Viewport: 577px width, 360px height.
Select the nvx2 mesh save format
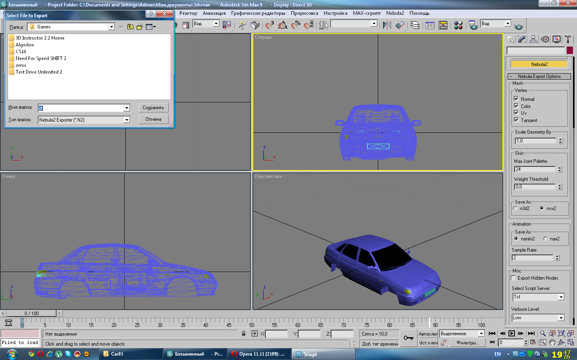pyautogui.click(x=542, y=208)
